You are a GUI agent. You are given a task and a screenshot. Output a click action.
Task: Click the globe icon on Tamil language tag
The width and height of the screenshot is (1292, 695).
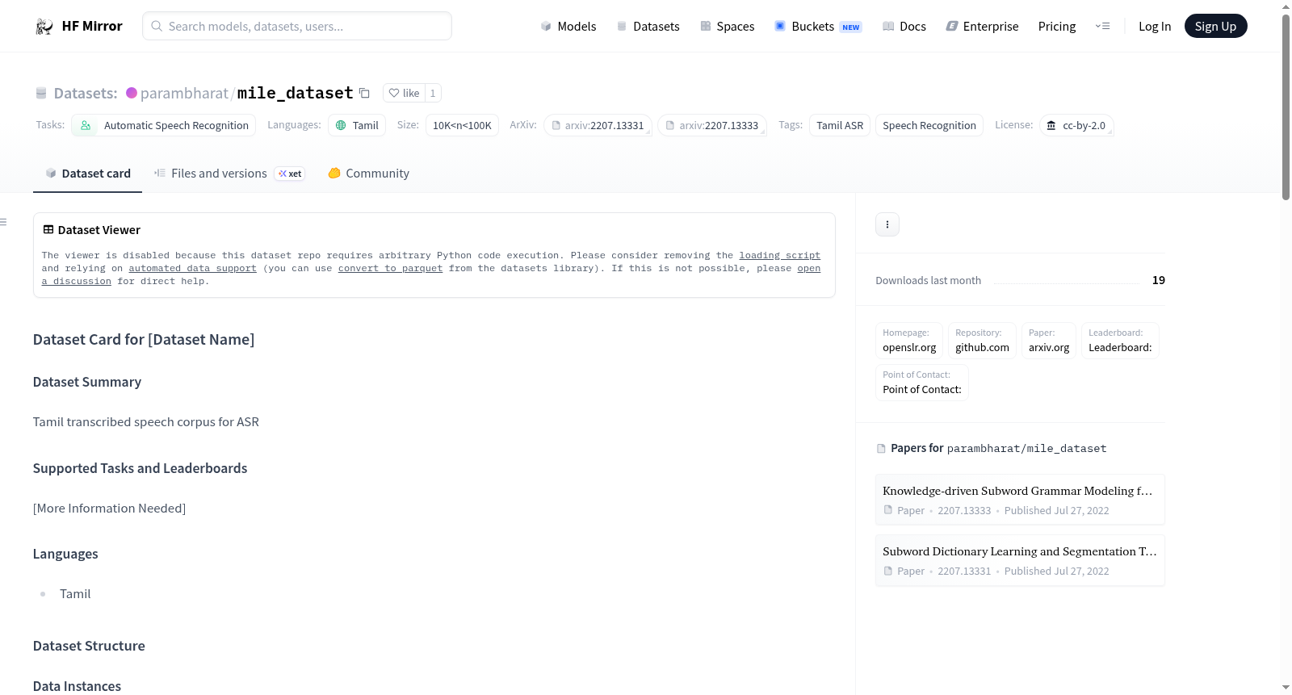coord(341,126)
